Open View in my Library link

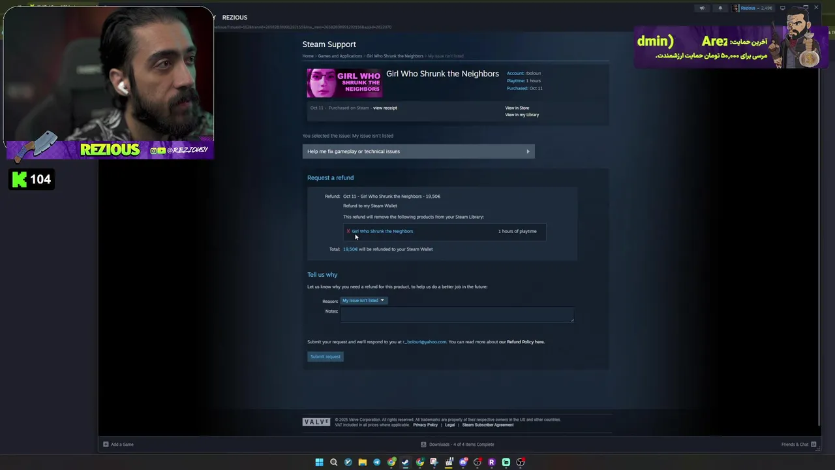coord(522,115)
